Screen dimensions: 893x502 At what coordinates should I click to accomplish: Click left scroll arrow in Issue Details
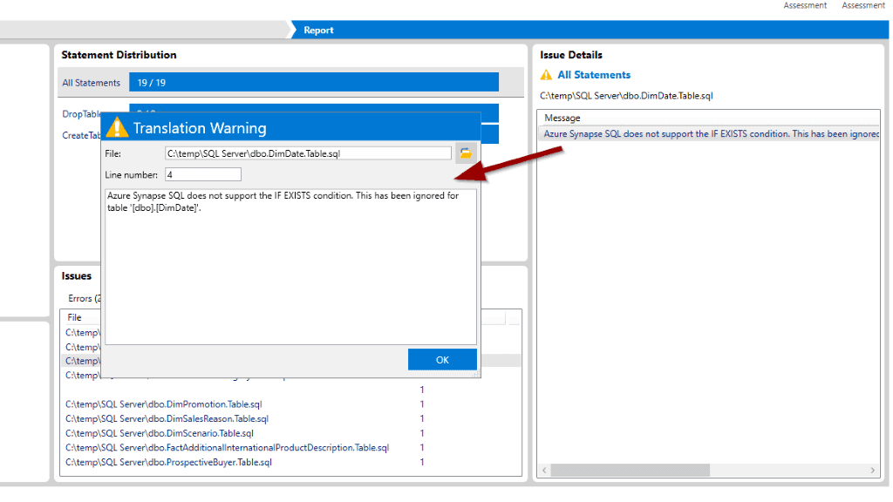pyautogui.click(x=544, y=470)
